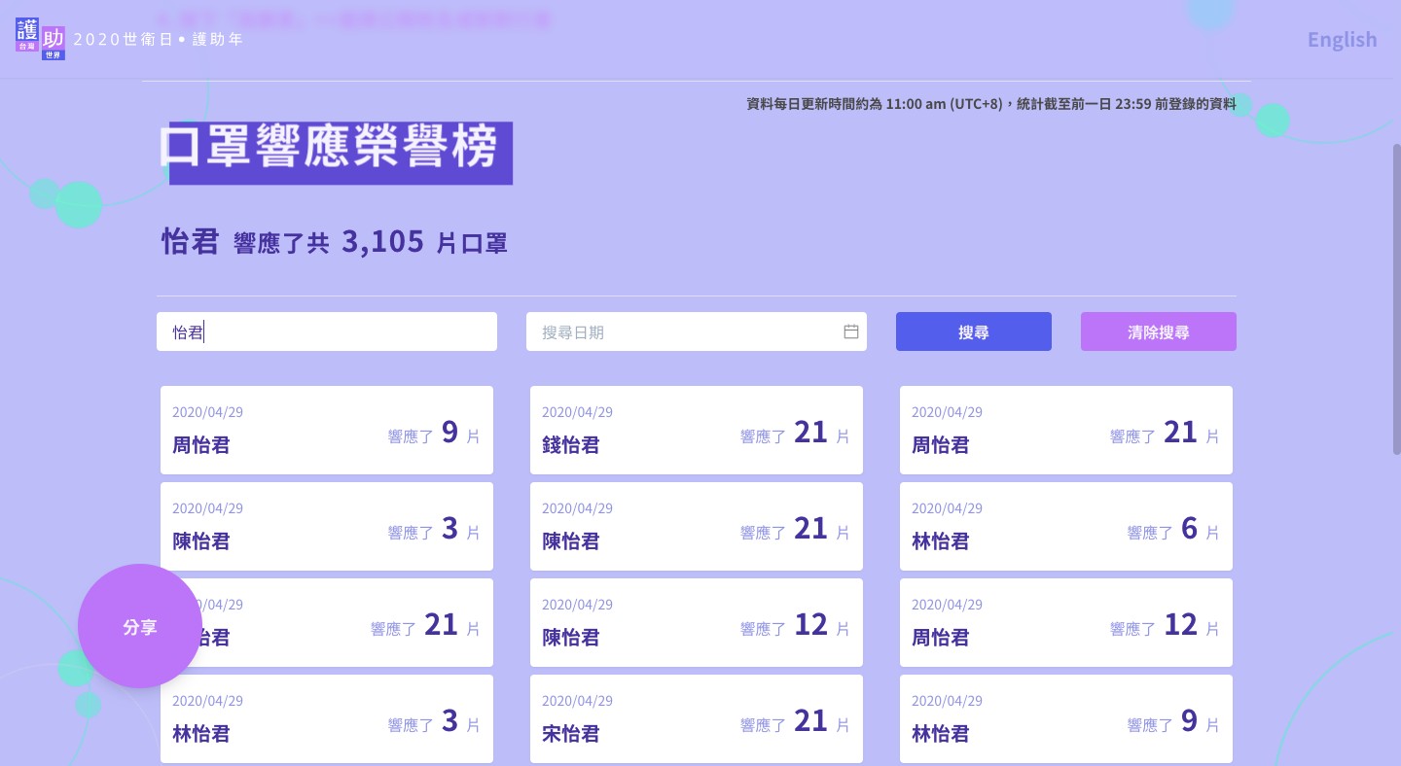Select 周怡君 card with 9 masks

click(326, 430)
